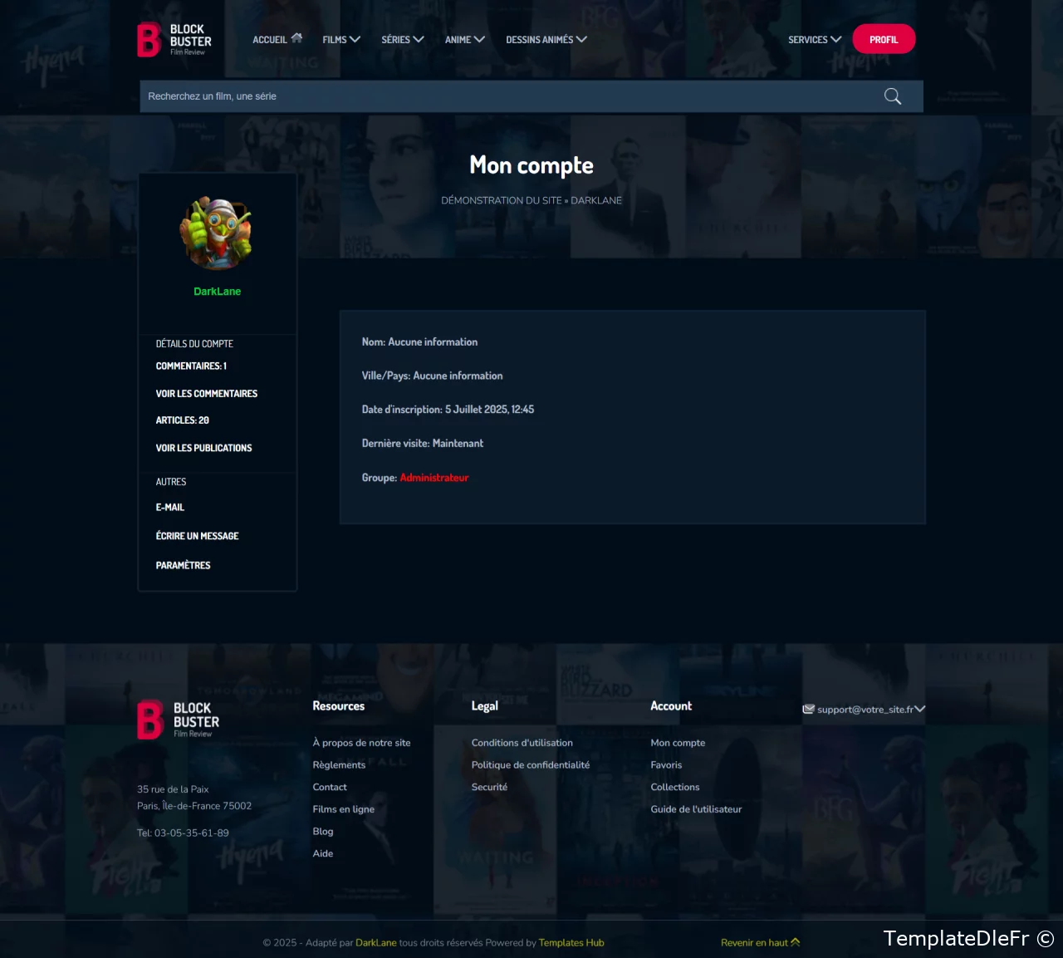Click the Block Buster logo in header
Viewport: 1063px width, 958px height.
point(174,40)
